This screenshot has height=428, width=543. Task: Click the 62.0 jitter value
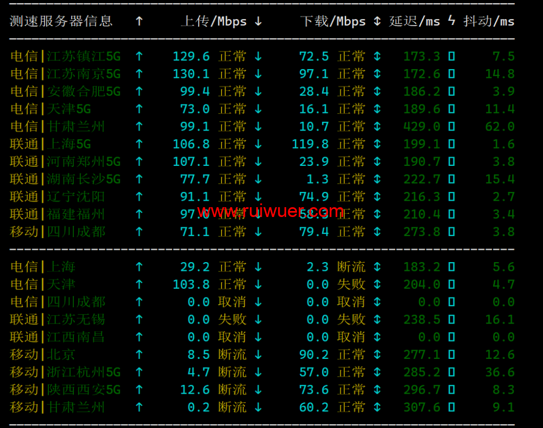coord(500,127)
